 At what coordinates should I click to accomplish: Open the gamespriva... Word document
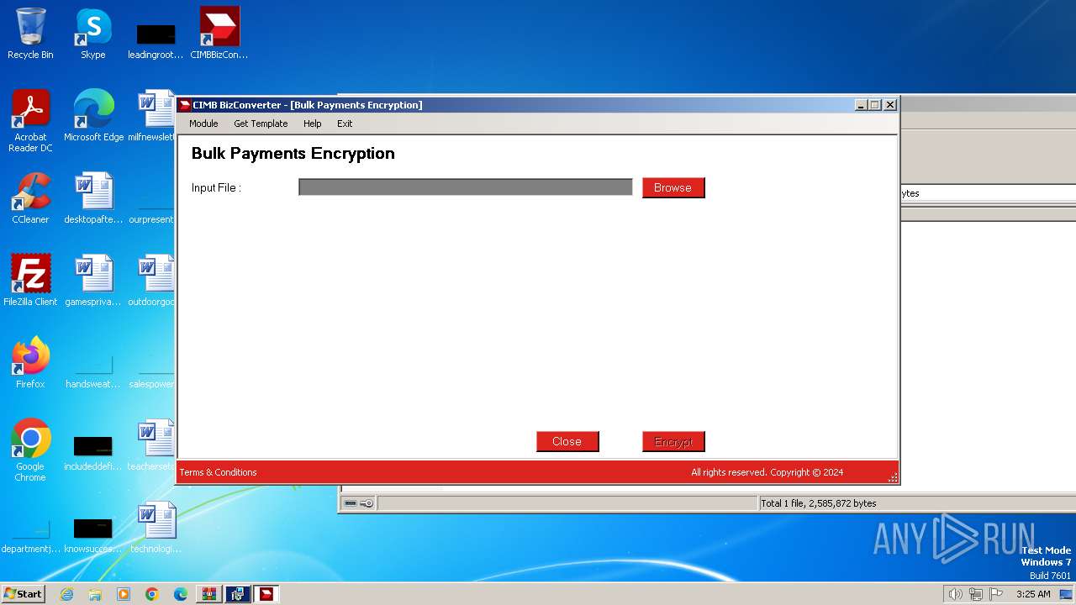pyautogui.click(x=93, y=281)
